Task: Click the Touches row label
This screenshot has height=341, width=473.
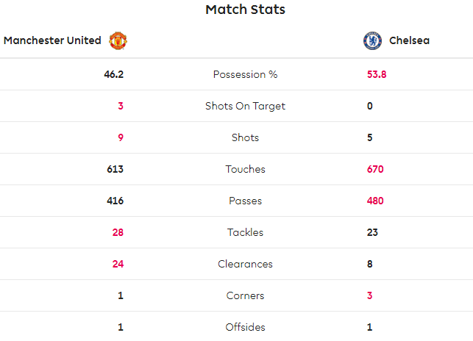Action: [x=245, y=169]
